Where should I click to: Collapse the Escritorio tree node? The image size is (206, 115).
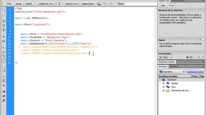tap(160, 80)
